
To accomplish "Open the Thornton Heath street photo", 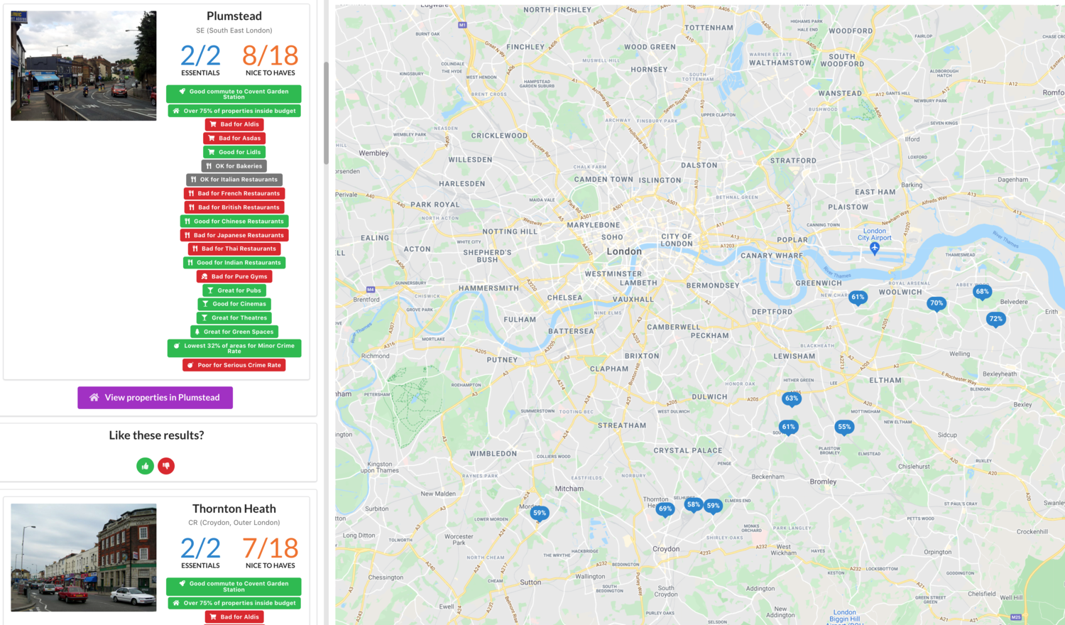I will tap(84, 558).
